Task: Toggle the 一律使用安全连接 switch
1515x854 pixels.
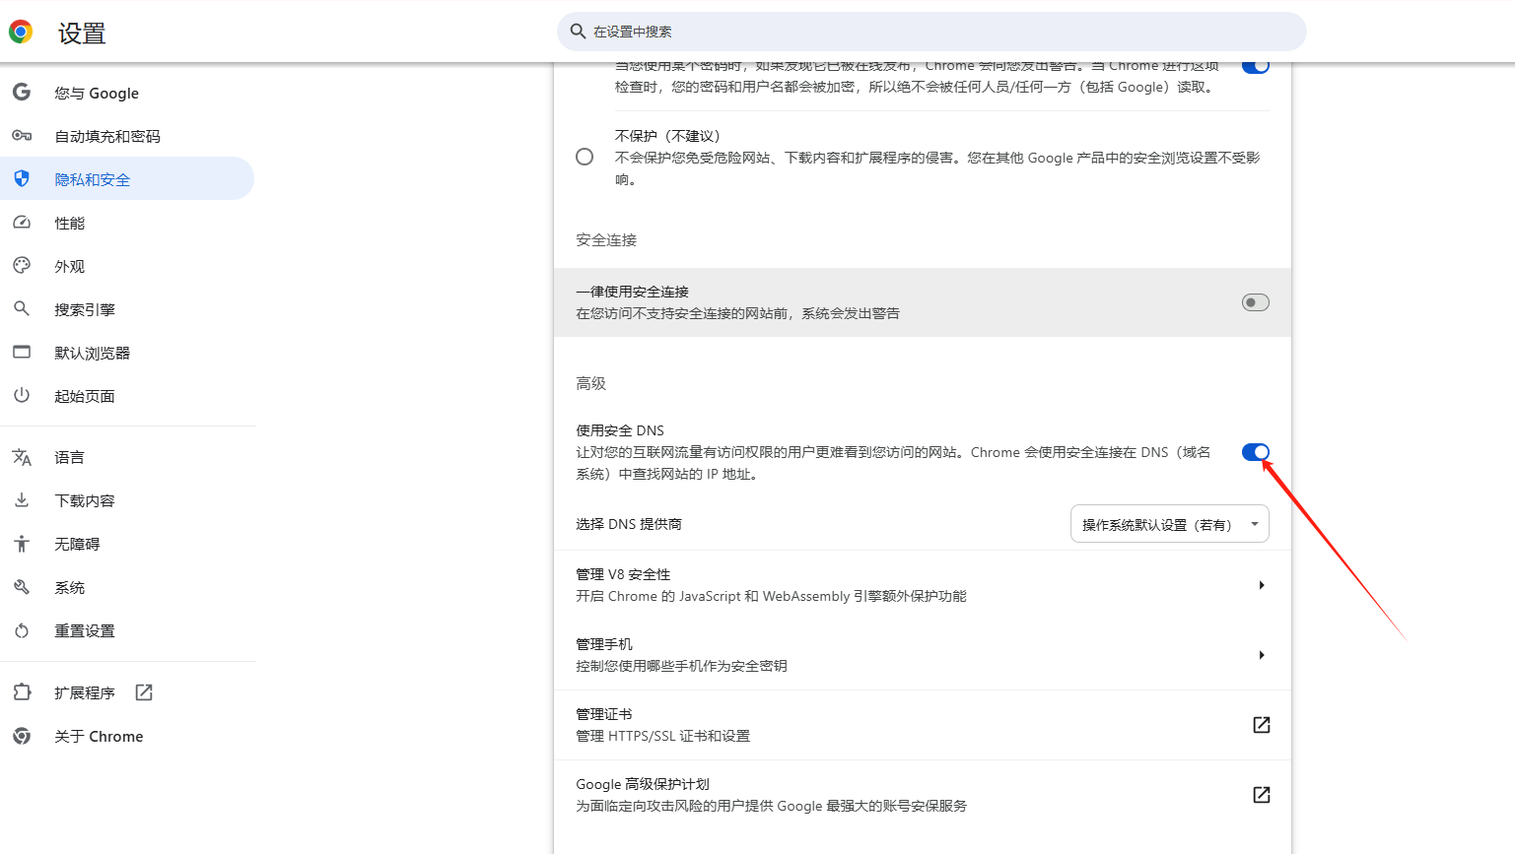Action: point(1255,302)
